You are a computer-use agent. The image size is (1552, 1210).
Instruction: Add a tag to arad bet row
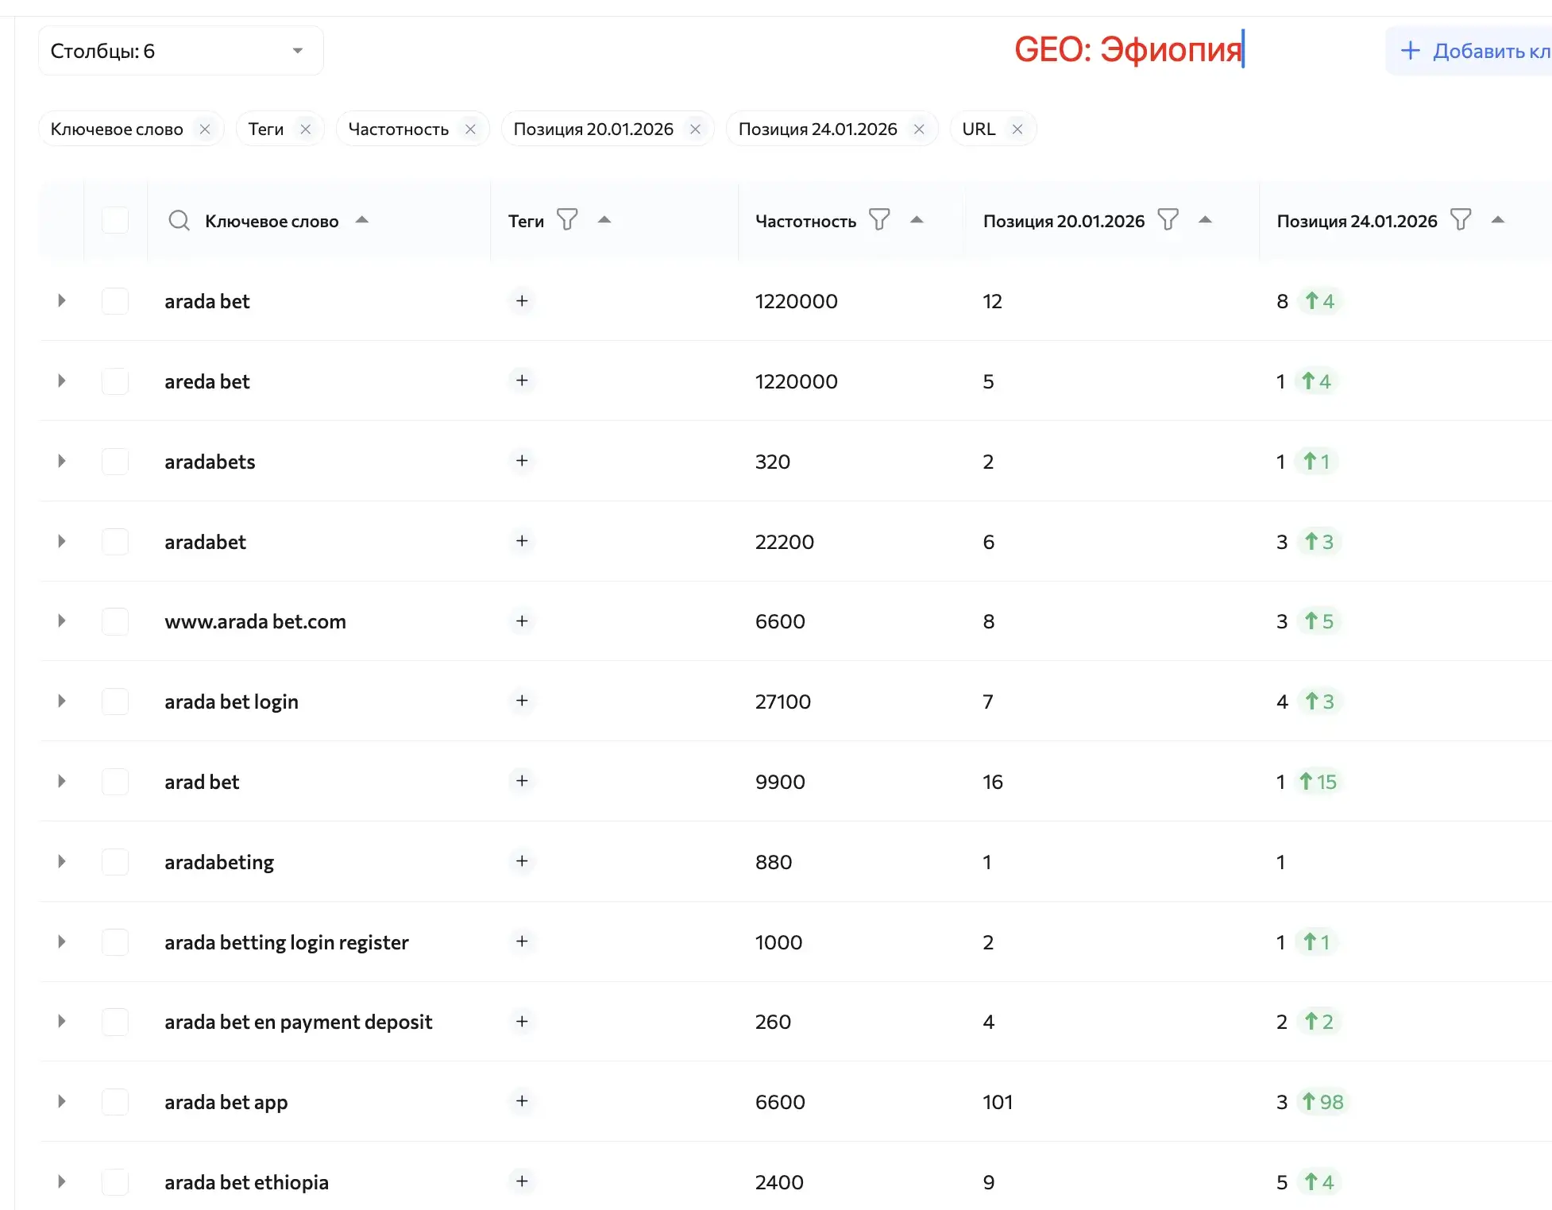522,781
